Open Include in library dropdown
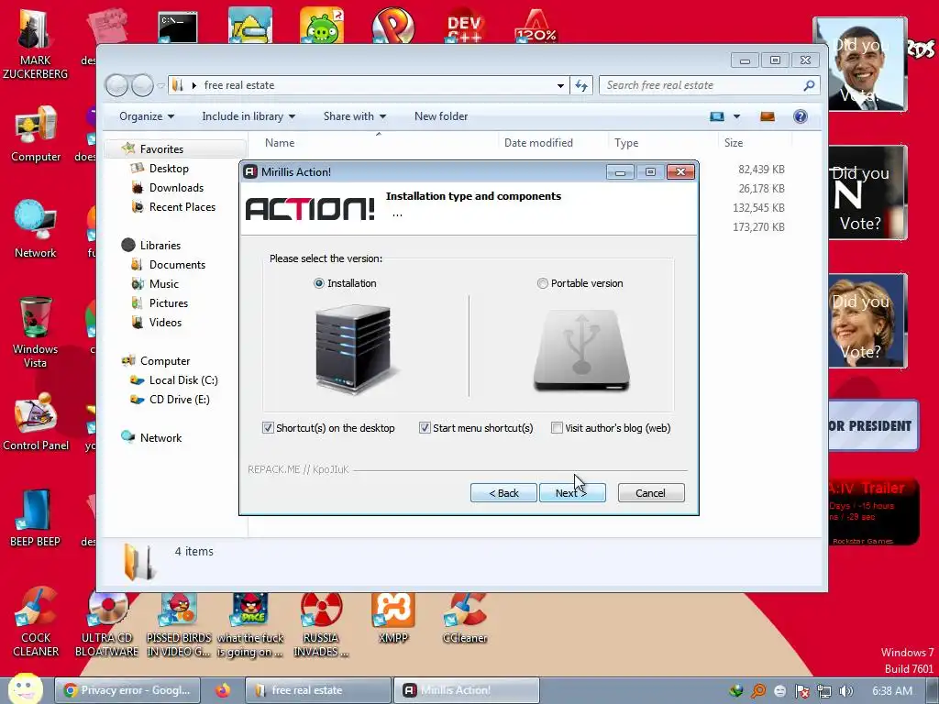The width and height of the screenshot is (939, 704). point(249,116)
